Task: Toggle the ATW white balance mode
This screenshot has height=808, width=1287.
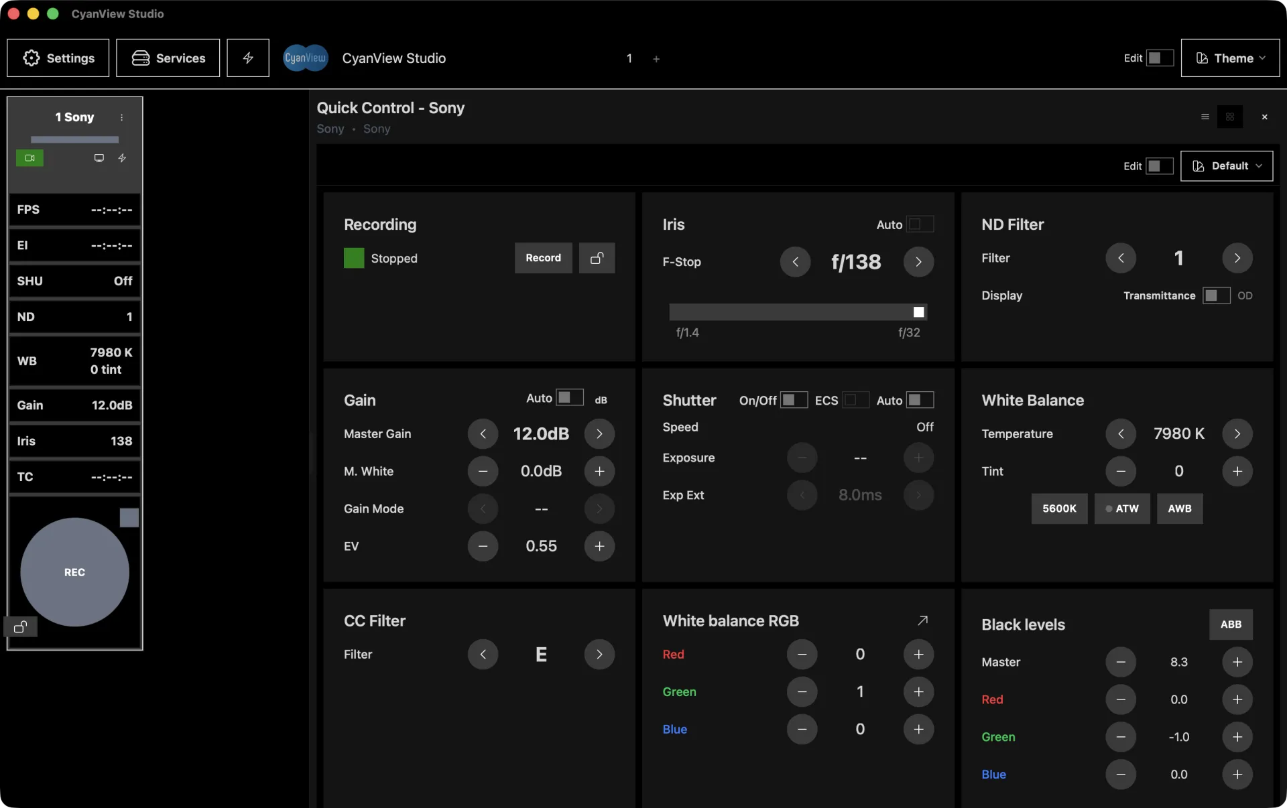Action: [x=1122, y=509]
